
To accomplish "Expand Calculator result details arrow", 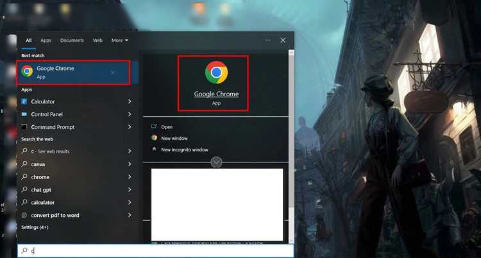I will click(130, 101).
